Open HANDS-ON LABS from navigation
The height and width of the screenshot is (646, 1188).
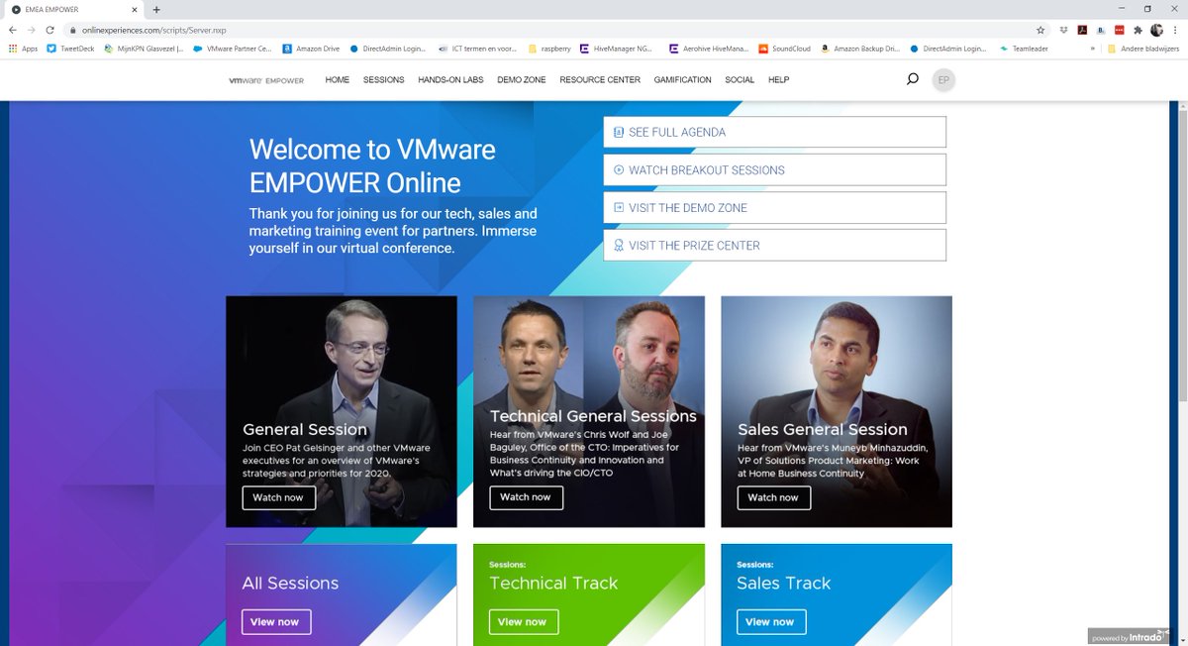pos(451,80)
